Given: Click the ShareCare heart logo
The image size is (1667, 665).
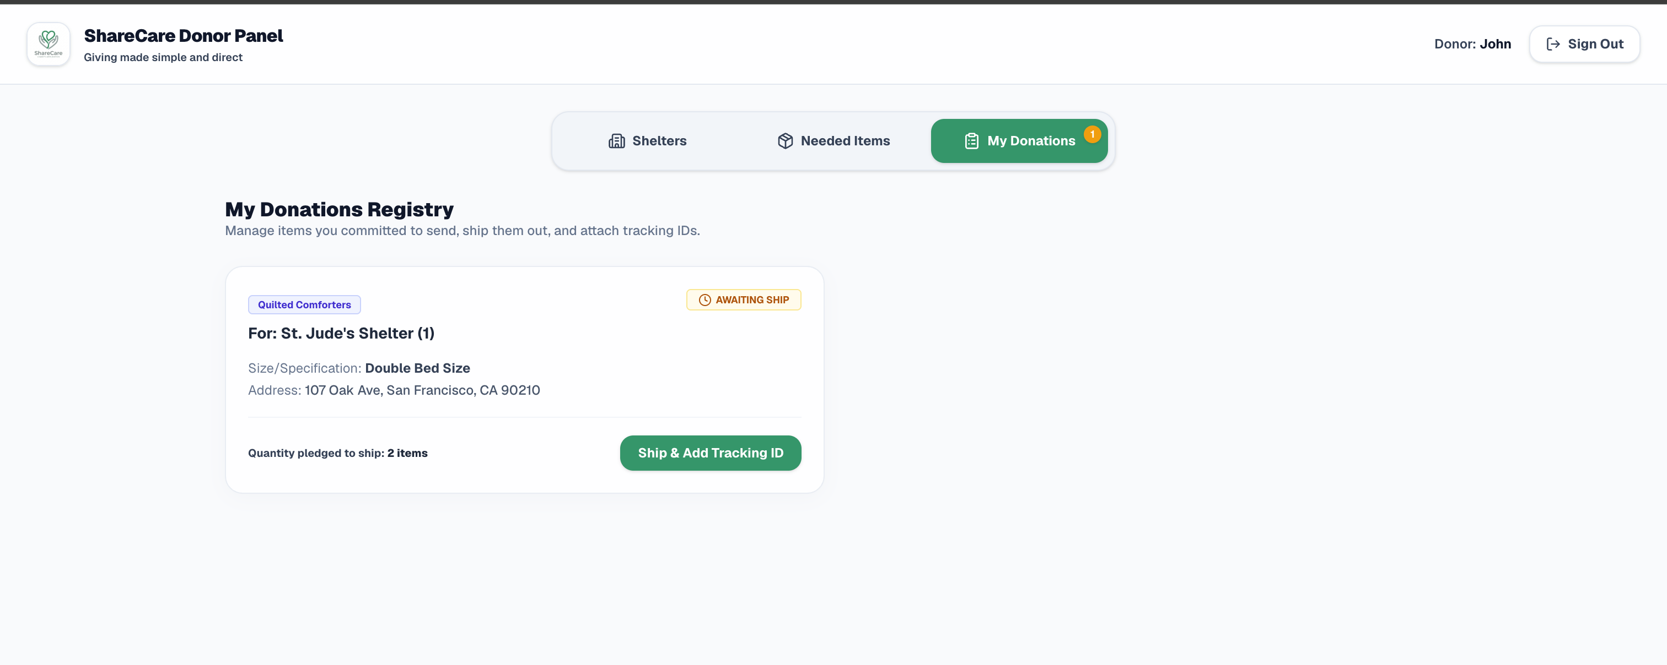Looking at the screenshot, I should [49, 44].
